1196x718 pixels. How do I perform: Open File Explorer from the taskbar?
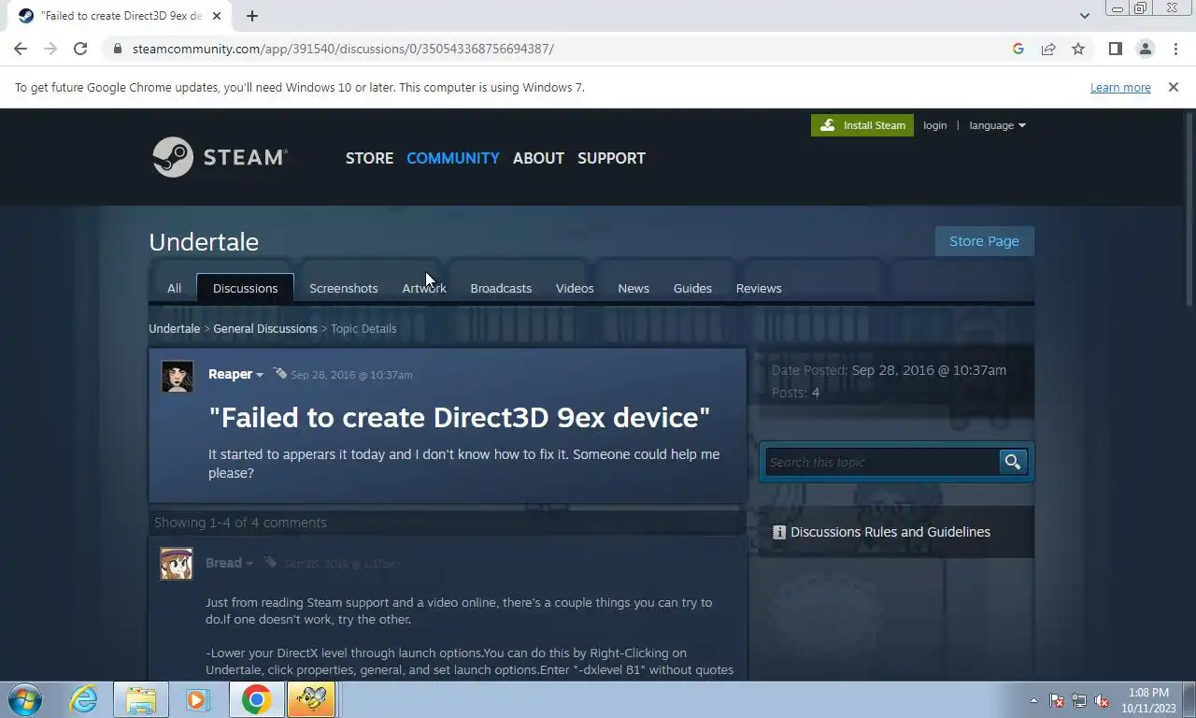(x=141, y=699)
